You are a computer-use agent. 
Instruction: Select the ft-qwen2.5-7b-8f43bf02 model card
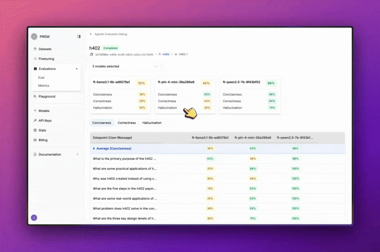(x=250, y=95)
